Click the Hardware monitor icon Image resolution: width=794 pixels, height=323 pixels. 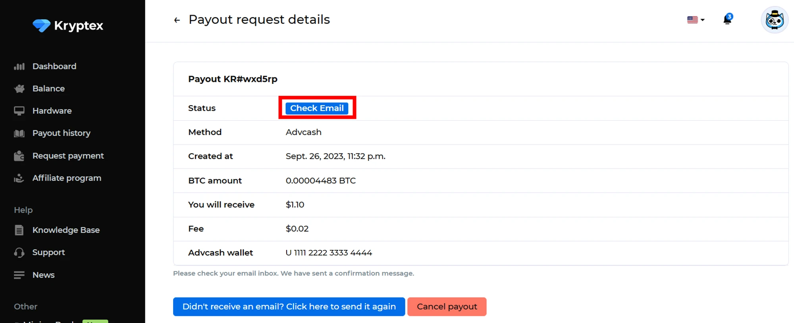[19, 111]
